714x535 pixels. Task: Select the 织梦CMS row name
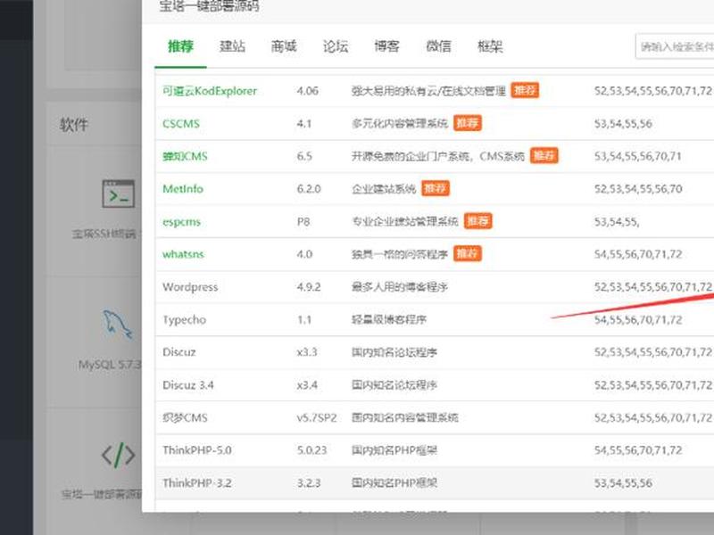click(185, 417)
